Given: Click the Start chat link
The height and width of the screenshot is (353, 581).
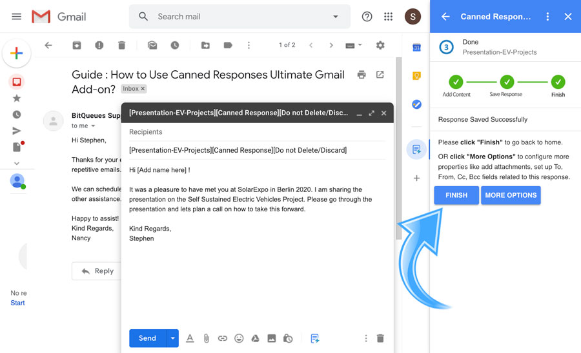Looking at the screenshot, I should (17, 303).
